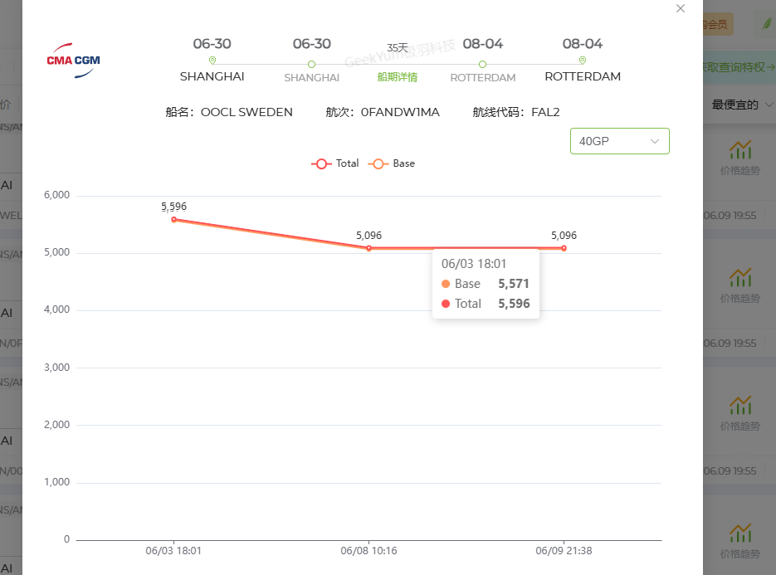This screenshot has height=575, width=776.
Task: Click the 获取查询特权 privilege banner link
Action: pos(739,67)
